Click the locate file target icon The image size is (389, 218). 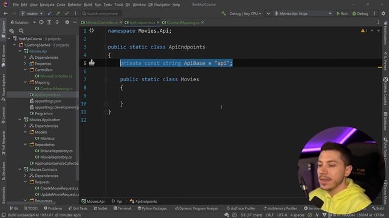41,22
